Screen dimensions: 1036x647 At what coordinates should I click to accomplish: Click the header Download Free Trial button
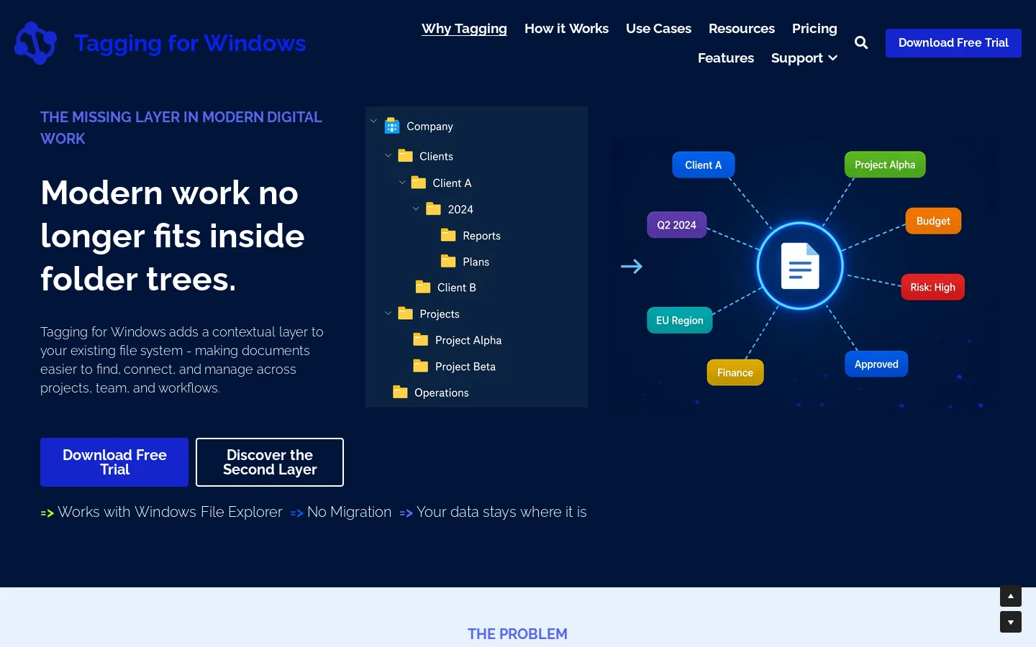pos(953,43)
